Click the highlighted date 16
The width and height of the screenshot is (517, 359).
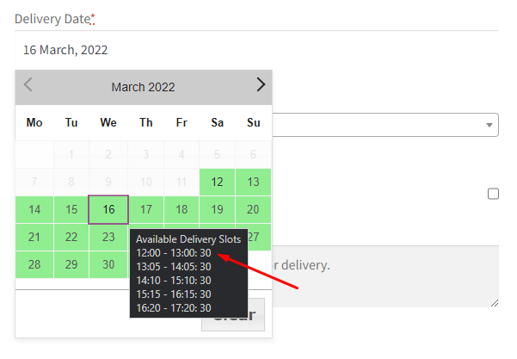[108, 209]
